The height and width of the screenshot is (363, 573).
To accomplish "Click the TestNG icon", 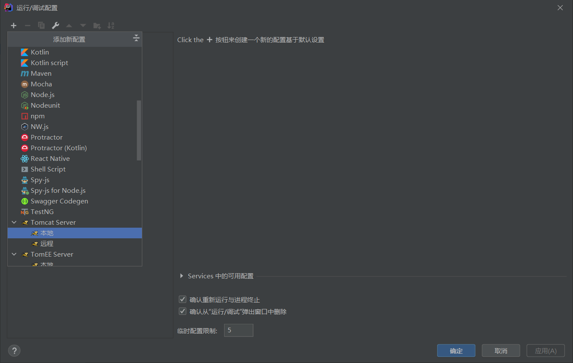I will pyautogui.click(x=25, y=212).
